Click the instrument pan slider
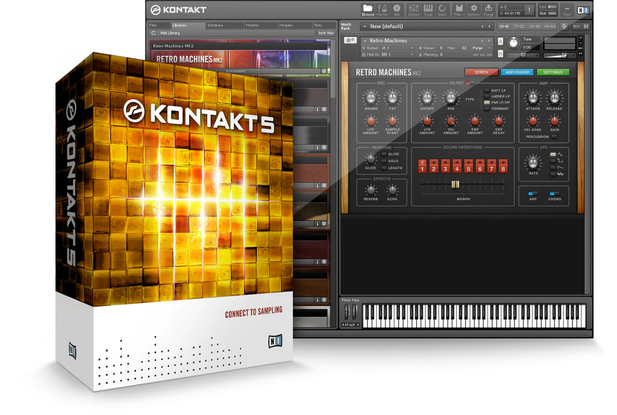The width and height of the screenshot is (617, 415). (x=524, y=55)
